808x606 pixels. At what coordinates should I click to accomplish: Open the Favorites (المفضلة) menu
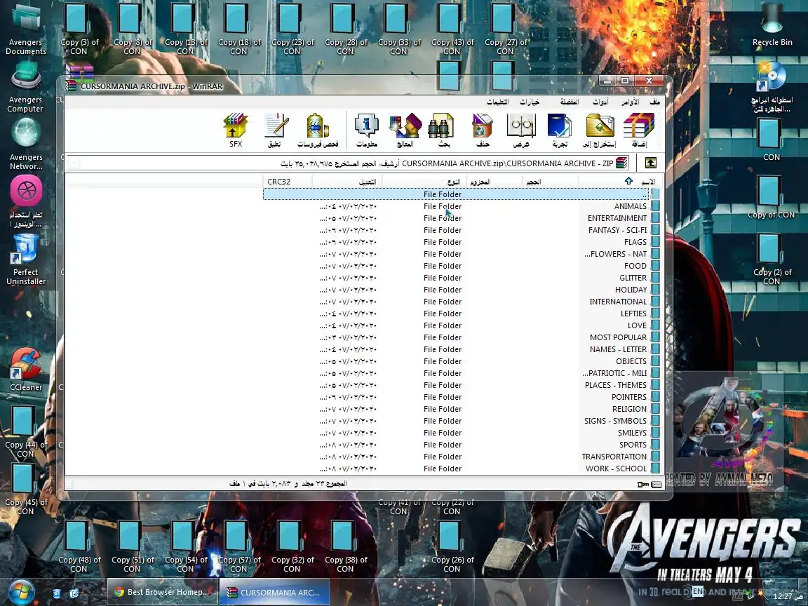[570, 102]
